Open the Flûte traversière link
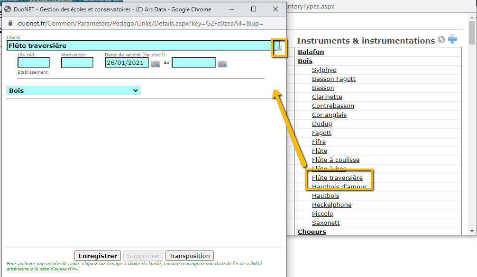The image size is (477, 277). [x=337, y=178]
